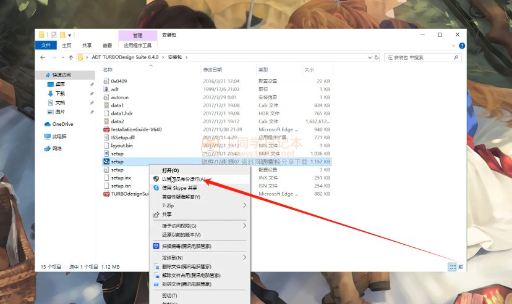This screenshot has height=304, width=512.
Task: Select 此电脑 in the navigation pane
Action: [x=59, y=136]
